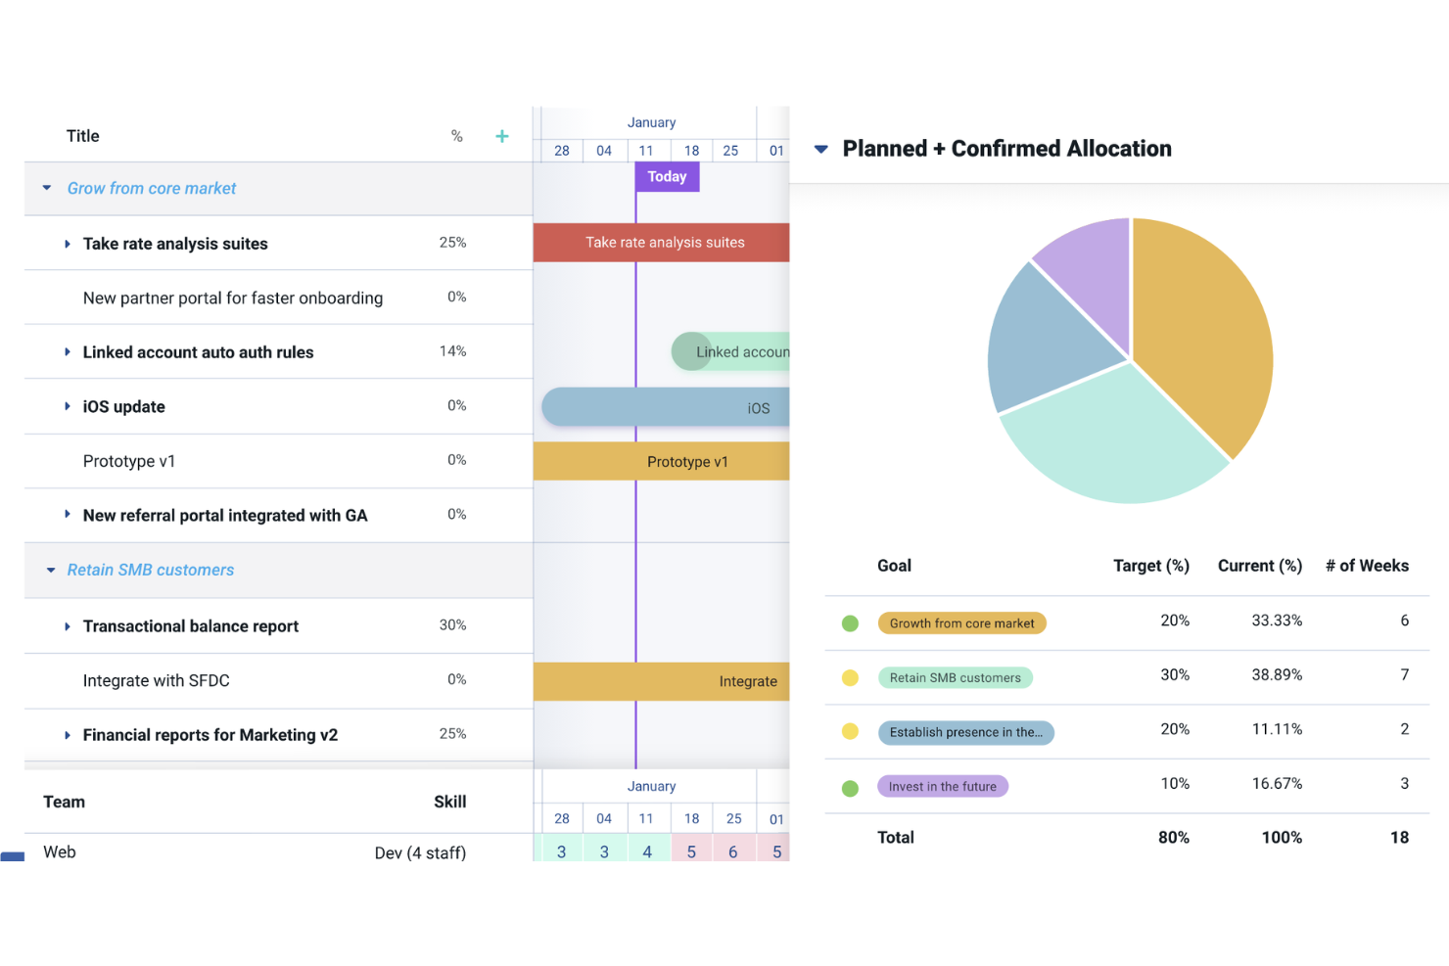Click the Skill column header

(x=450, y=802)
